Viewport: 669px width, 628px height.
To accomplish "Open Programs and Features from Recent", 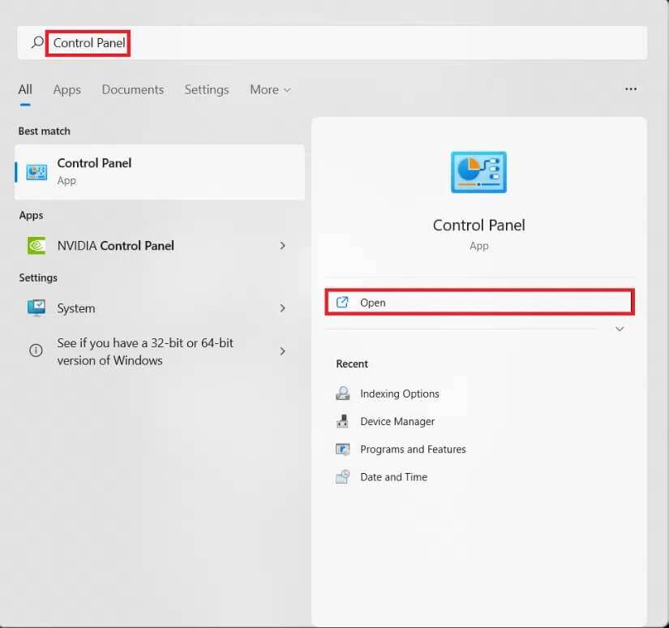I will tap(413, 449).
